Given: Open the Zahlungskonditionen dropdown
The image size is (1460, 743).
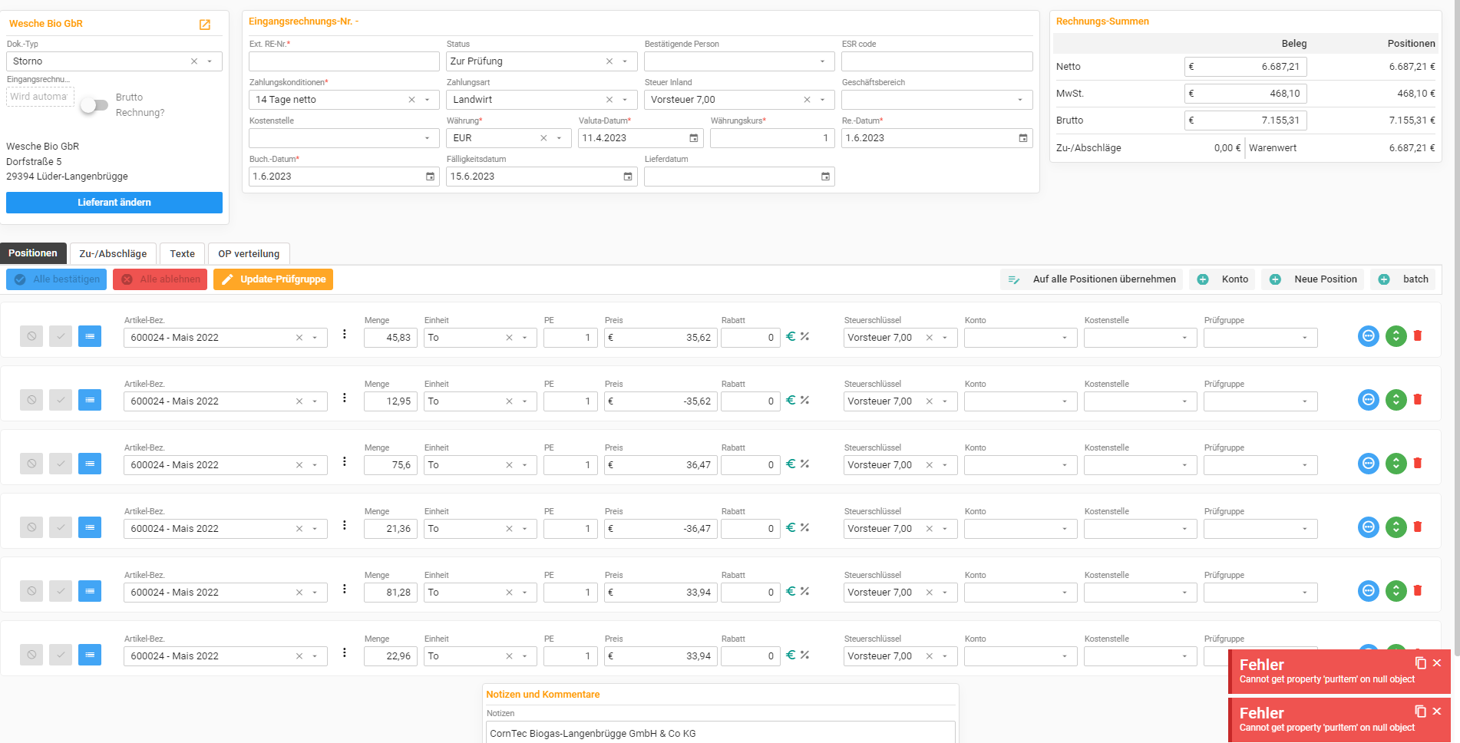Looking at the screenshot, I should coord(428,100).
